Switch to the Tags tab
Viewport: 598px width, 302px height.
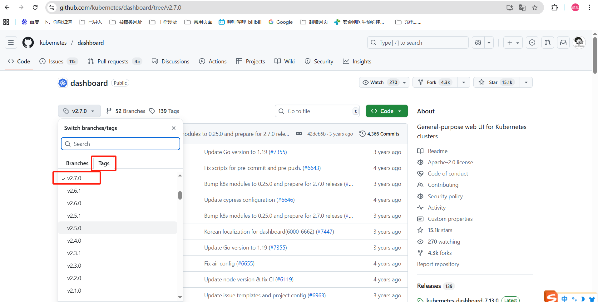pyautogui.click(x=104, y=163)
